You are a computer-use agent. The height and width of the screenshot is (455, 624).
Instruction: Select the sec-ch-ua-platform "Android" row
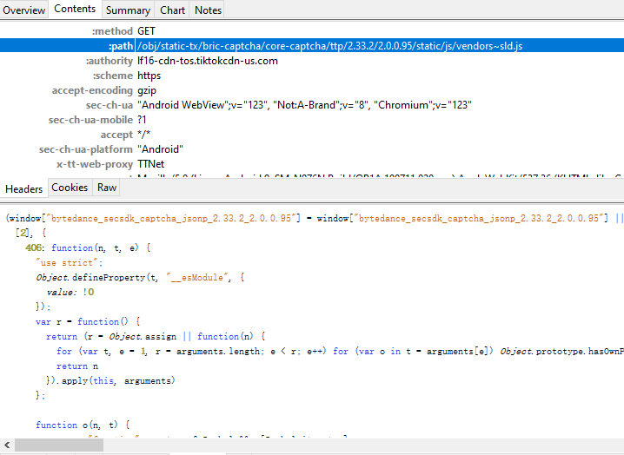[x=312, y=149]
